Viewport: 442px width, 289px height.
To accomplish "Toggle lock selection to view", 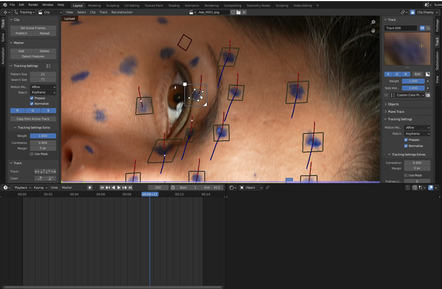I will click(x=413, y=12).
